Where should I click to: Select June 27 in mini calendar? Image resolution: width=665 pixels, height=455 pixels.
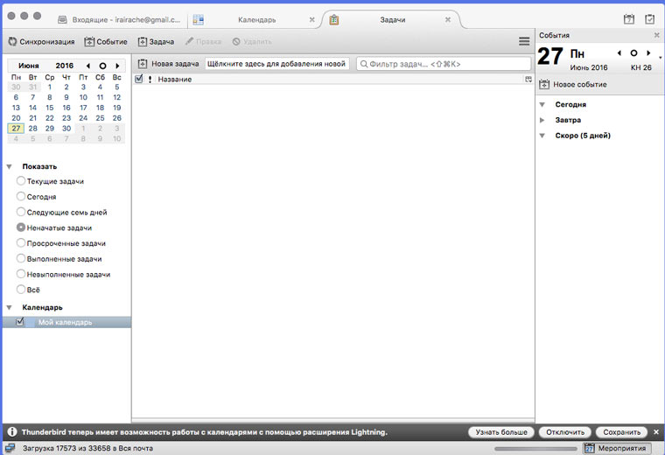[16, 129]
